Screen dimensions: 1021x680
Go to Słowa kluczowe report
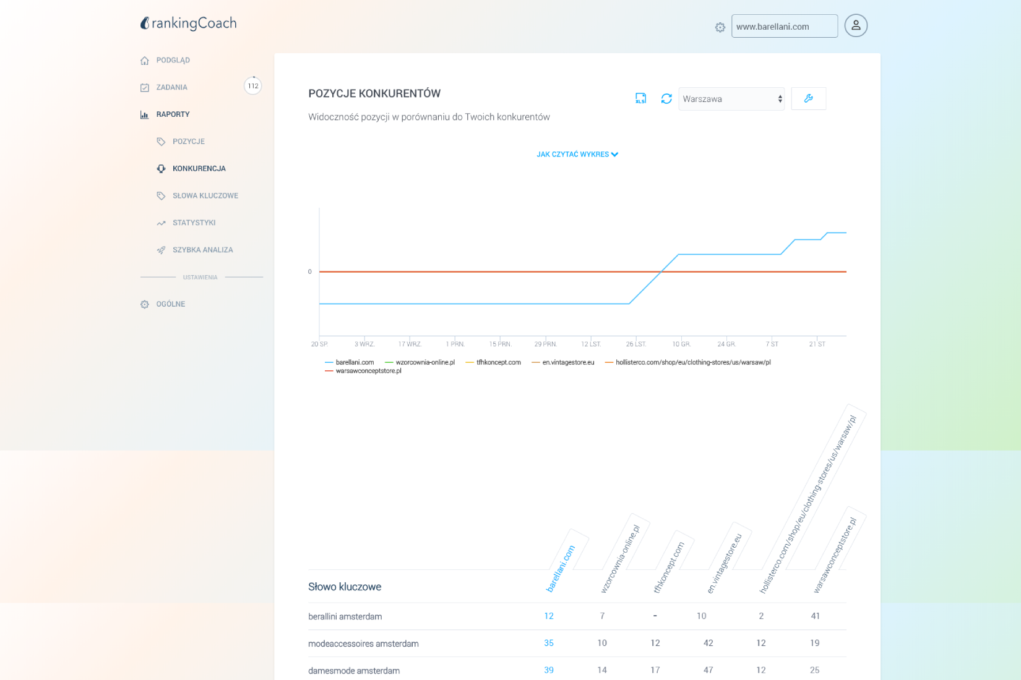205,196
